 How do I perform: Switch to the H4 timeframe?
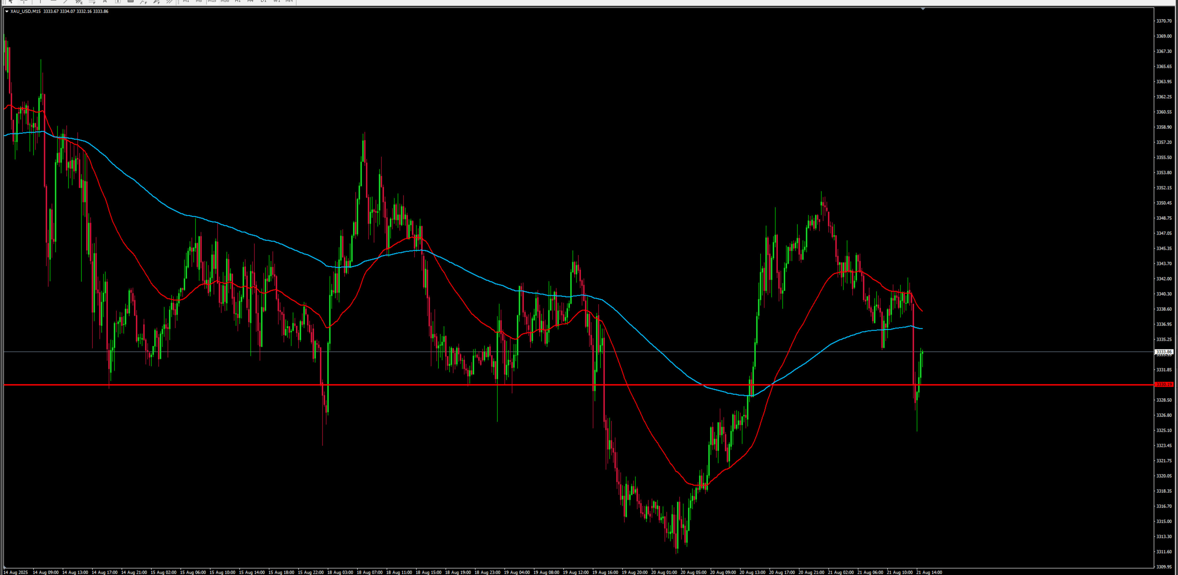(250, 1)
